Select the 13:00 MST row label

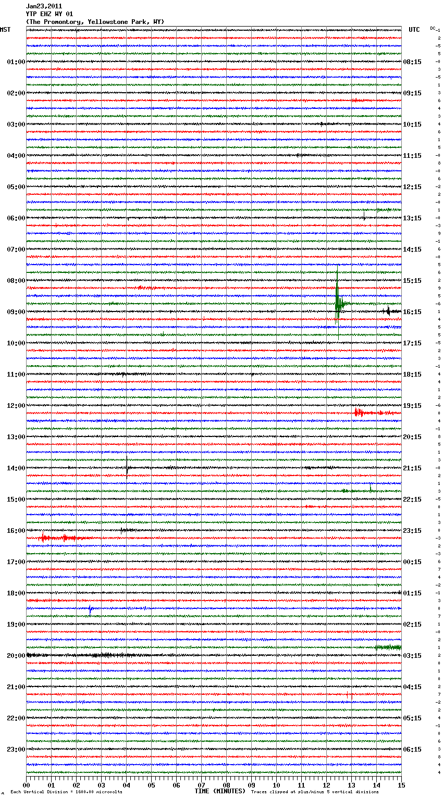tap(16, 437)
